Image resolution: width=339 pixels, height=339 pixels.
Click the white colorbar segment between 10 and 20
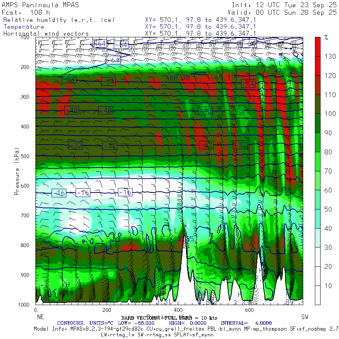click(x=318, y=276)
